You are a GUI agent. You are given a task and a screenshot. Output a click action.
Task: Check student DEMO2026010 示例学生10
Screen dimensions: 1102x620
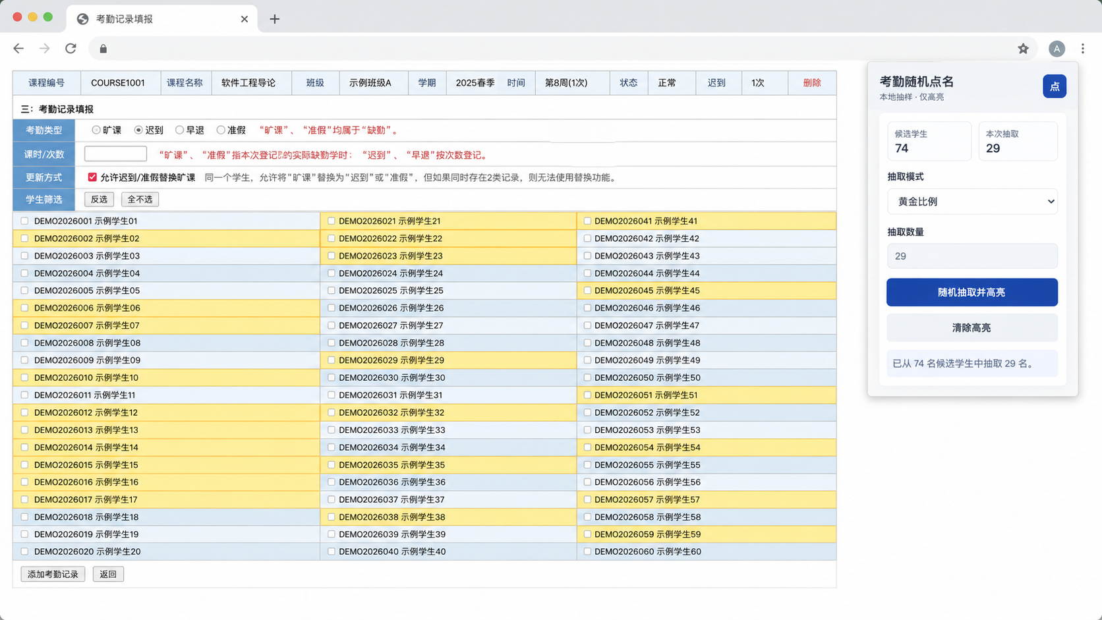click(24, 378)
